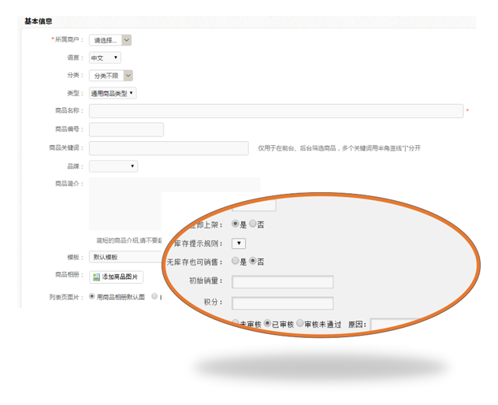The height and width of the screenshot is (405, 498).
Task: Click inside the 商品简介 text area
Action: tap(127, 203)
